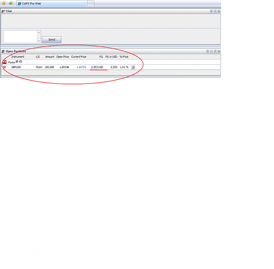Click the Open Positions panel header icon
The image size is (274, 269).
(3, 51)
